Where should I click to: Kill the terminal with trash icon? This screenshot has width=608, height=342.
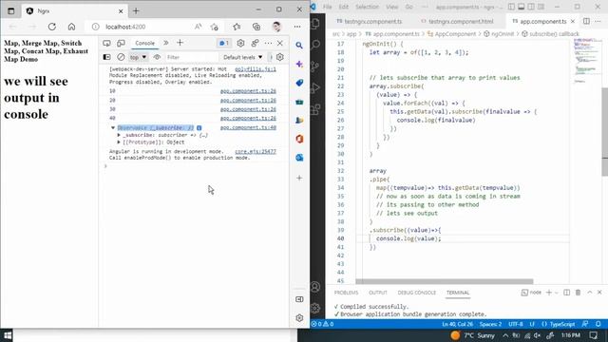click(x=578, y=293)
